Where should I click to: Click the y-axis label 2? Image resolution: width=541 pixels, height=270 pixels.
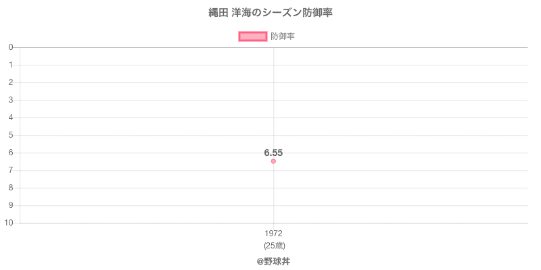(11, 82)
